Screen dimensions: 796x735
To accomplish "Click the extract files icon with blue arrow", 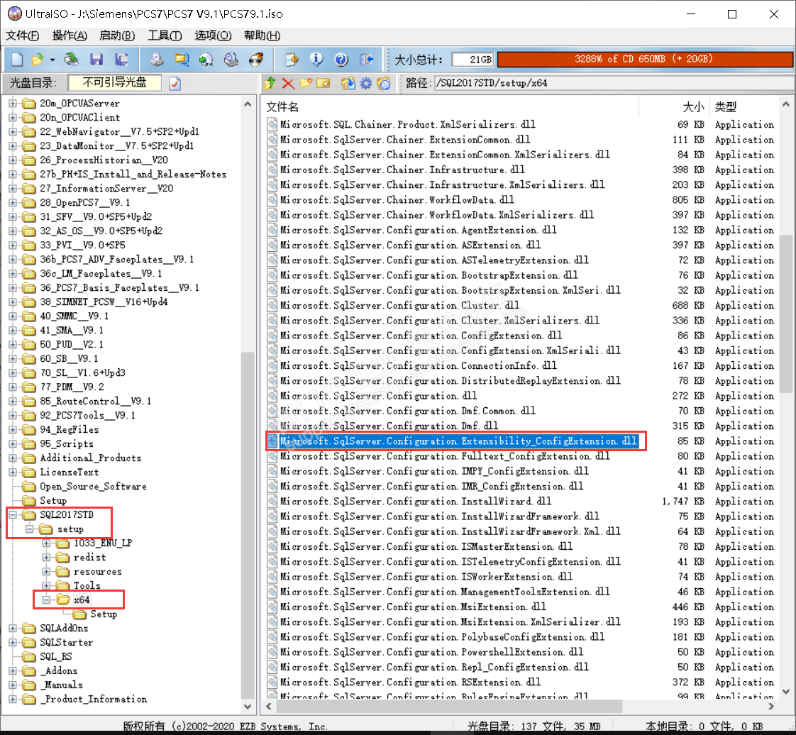I will point(348,83).
